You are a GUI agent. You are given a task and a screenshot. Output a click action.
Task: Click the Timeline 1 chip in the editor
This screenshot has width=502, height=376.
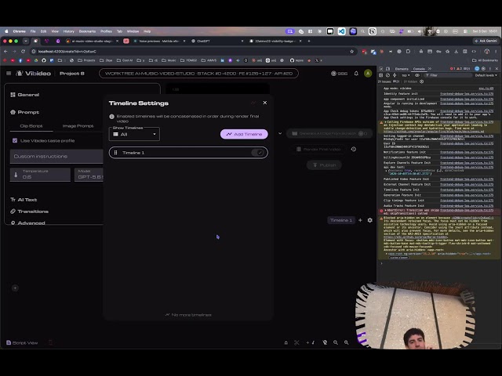click(x=341, y=220)
